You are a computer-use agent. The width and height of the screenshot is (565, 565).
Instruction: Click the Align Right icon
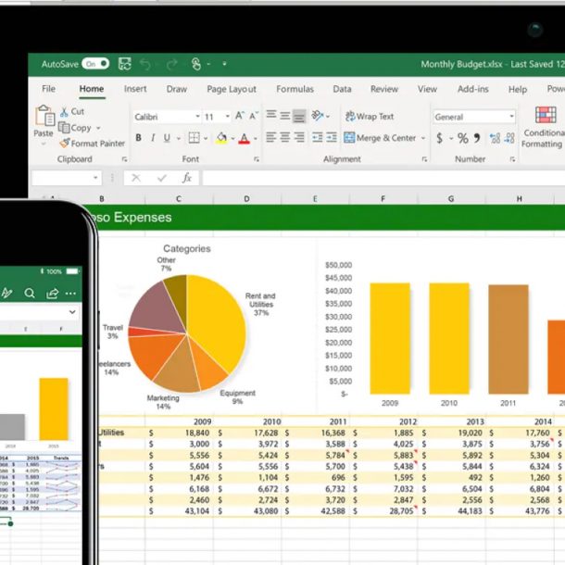pyautogui.click(x=299, y=137)
